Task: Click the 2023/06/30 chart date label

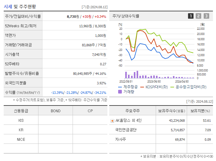Action: click(154, 82)
